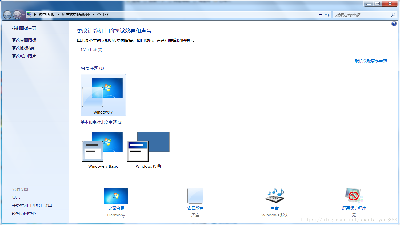Open 任务栏和「开始」菜单 link
This screenshot has width=400, height=225.
[32, 205]
